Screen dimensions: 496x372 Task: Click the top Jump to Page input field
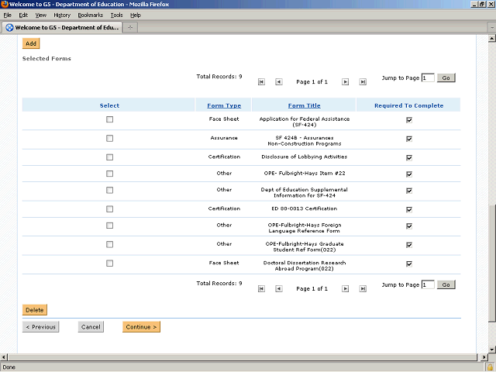point(428,78)
